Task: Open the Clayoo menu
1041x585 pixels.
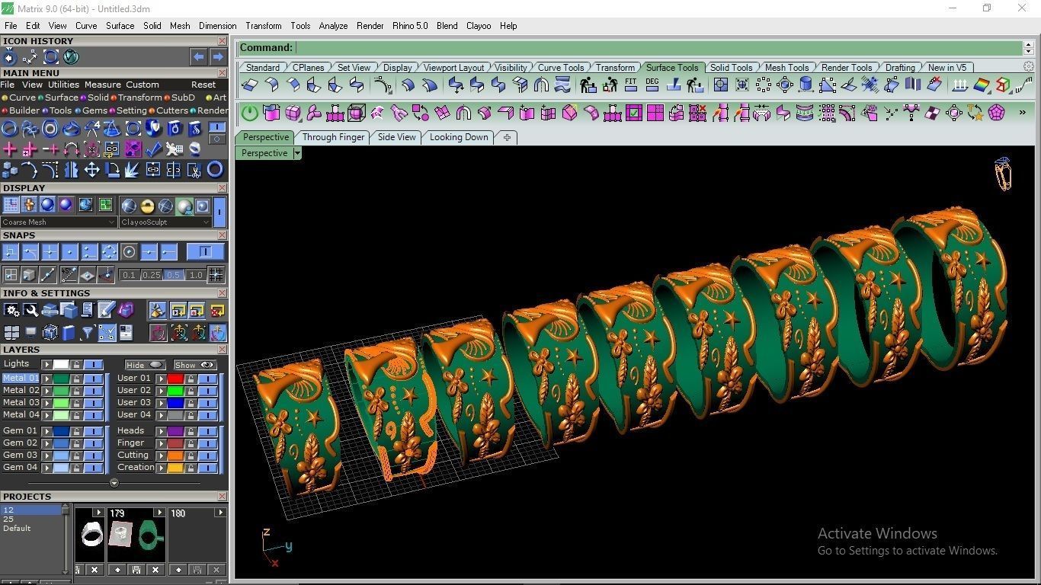Action: point(479,25)
